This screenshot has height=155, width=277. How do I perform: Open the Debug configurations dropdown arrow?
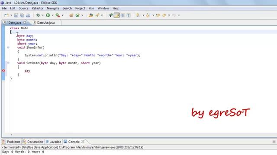point(43,15)
